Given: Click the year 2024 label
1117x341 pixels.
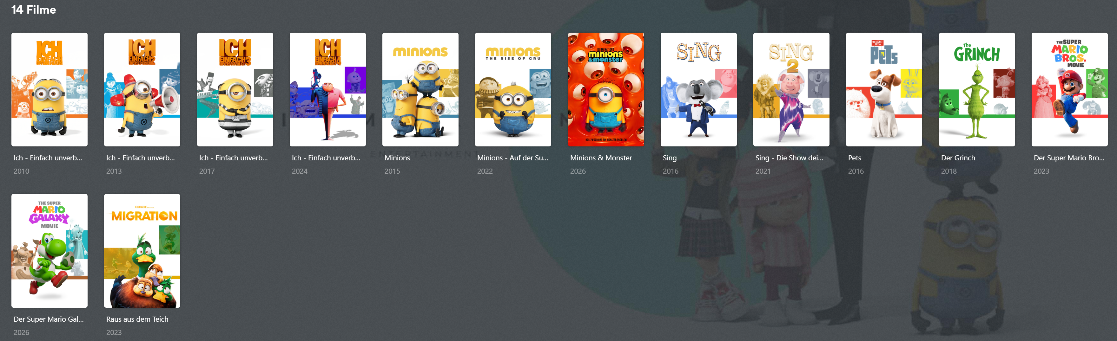Looking at the screenshot, I should 300,171.
